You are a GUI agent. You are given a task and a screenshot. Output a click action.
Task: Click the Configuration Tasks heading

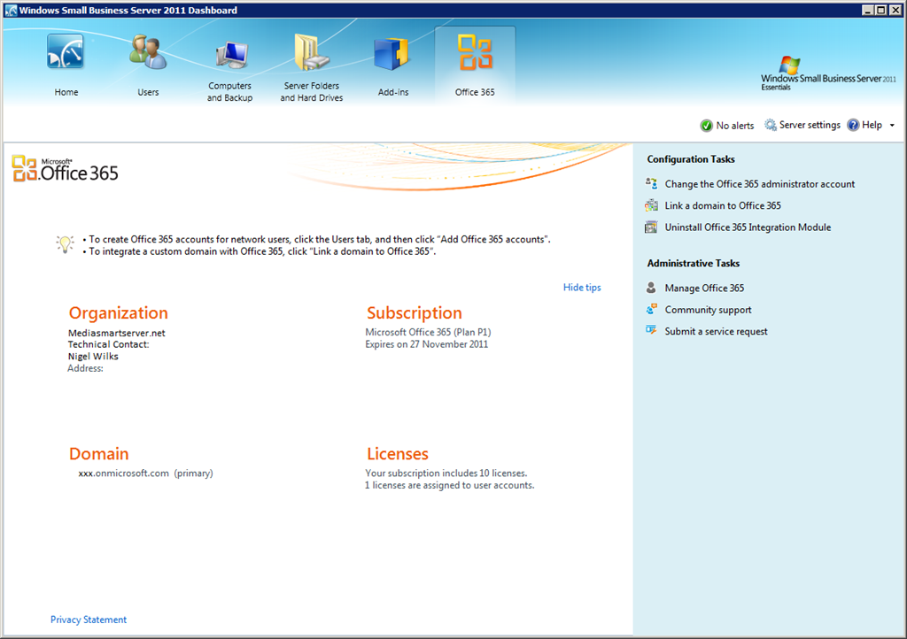click(691, 159)
